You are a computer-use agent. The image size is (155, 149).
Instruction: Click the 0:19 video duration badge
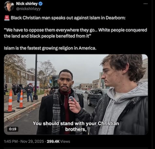coord(13,129)
